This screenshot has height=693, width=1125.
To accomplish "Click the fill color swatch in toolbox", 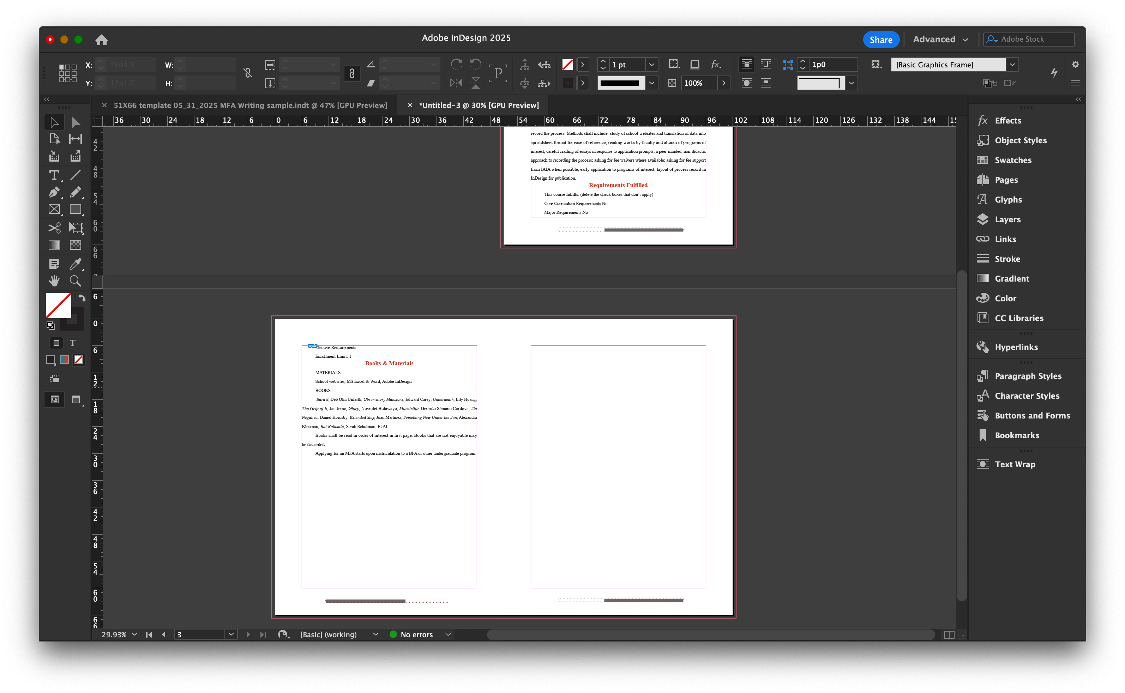I will (58, 305).
